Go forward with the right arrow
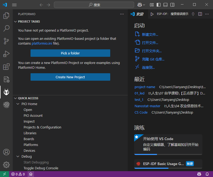 [x=48, y=5]
